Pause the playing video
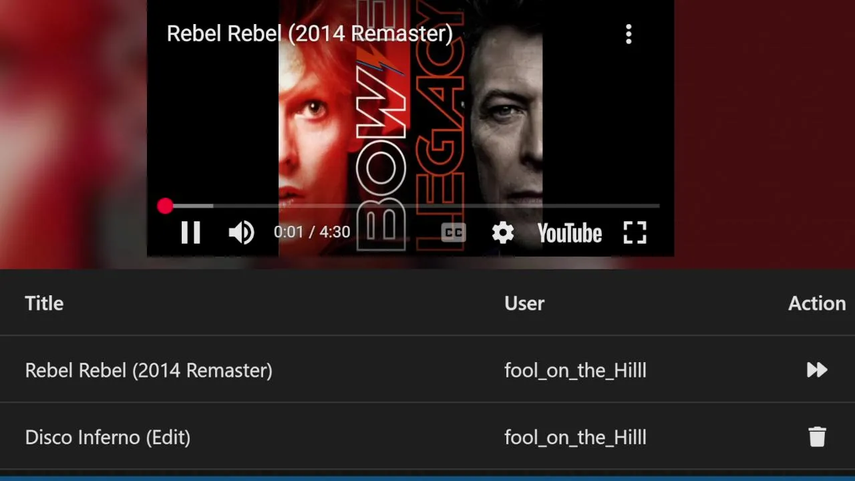The width and height of the screenshot is (855, 481). pyautogui.click(x=190, y=232)
